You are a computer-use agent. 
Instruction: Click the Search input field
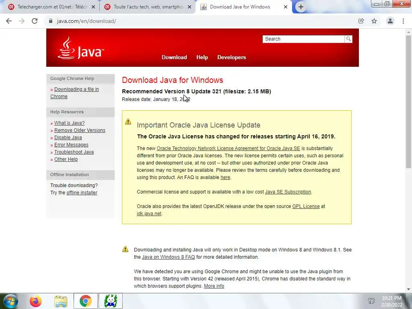pos(303,39)
